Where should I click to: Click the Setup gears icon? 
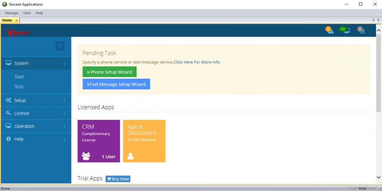9,100
